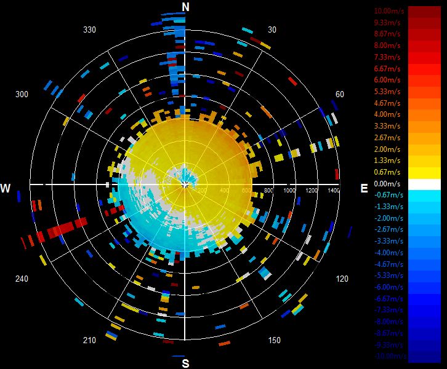Pick the 4.00m/s orange legend color

(424, 115)
